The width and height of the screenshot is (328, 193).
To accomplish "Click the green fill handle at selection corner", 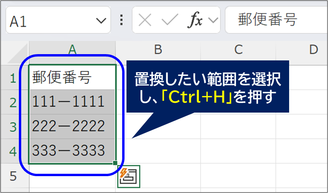I will coord(115,163).
